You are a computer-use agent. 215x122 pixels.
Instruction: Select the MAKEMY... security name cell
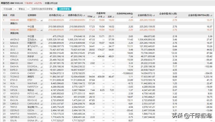[x=33, y=114]
